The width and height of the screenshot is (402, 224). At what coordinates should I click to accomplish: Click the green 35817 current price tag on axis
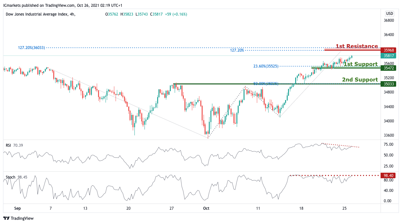click(x=389, y=56)
